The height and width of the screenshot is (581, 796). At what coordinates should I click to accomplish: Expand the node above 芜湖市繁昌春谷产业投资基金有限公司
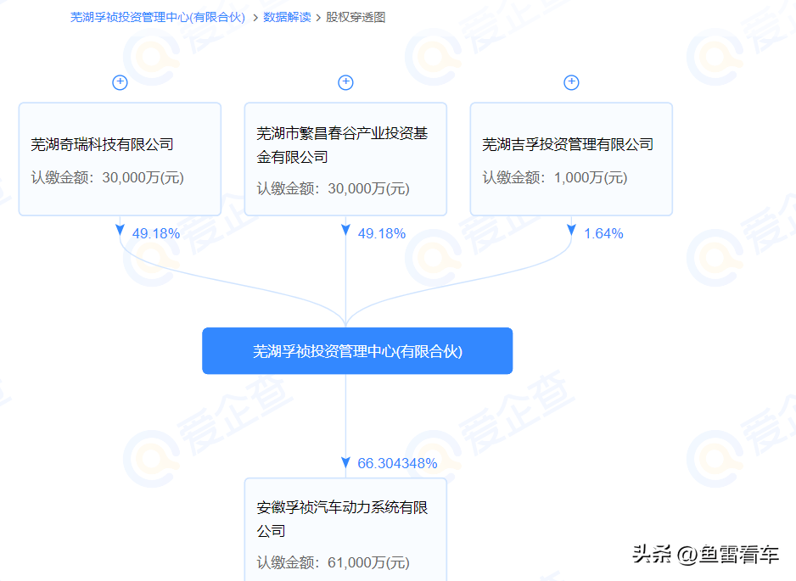345,82
